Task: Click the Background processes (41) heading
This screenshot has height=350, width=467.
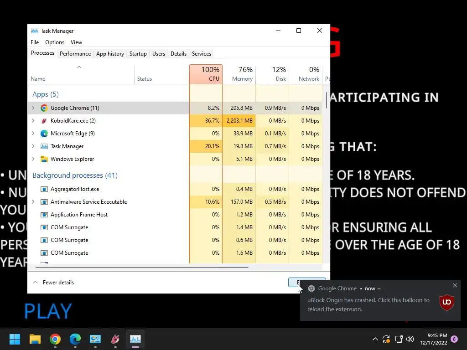Action: coord(75,175)
